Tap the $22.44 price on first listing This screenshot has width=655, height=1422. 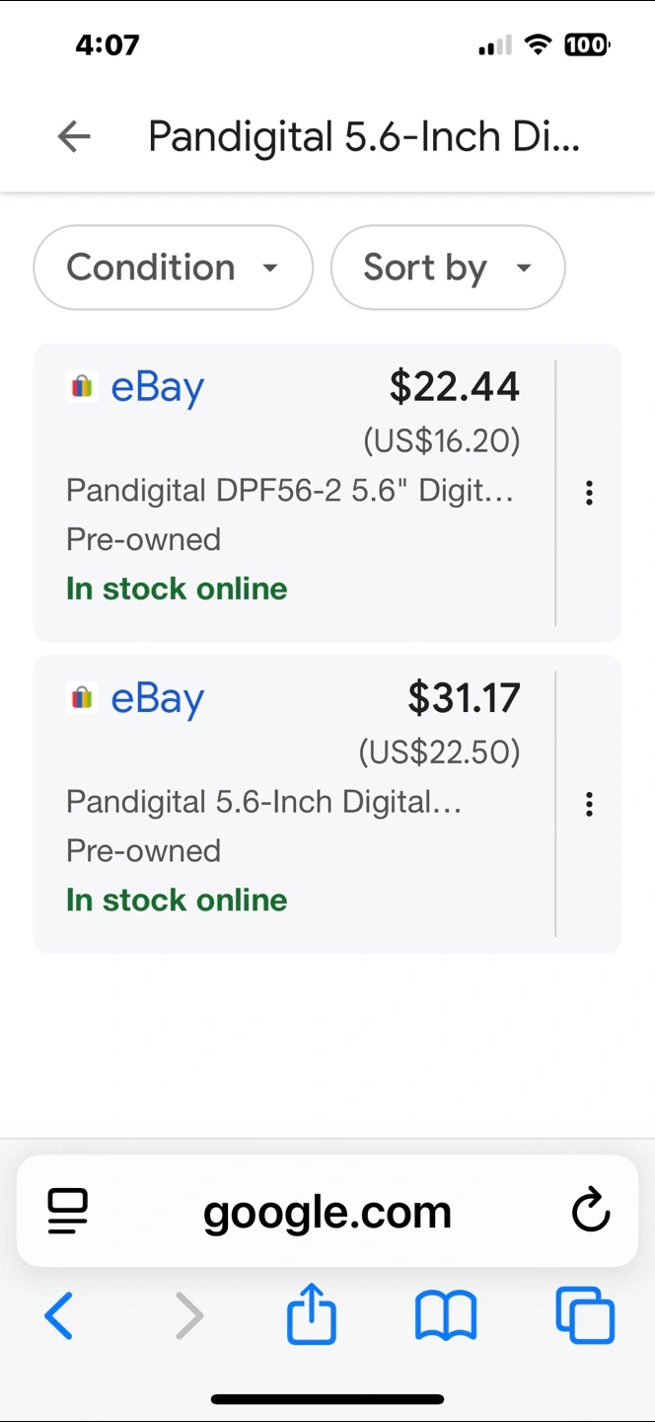(454, 387)
